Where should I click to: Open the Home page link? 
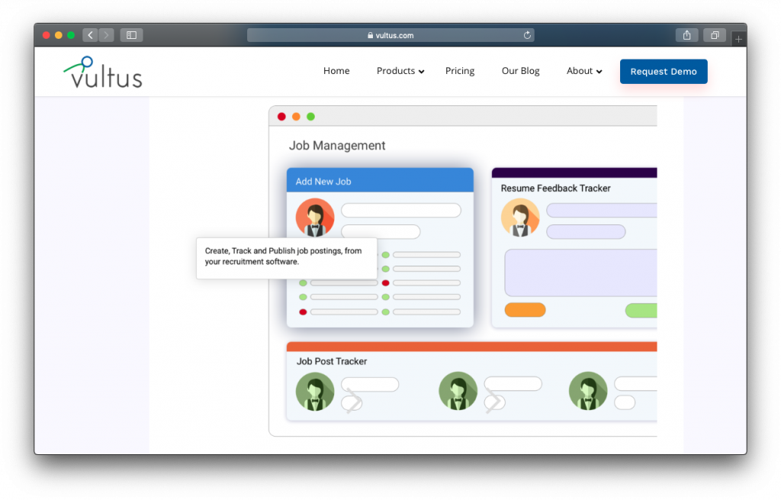click(336, 71)
